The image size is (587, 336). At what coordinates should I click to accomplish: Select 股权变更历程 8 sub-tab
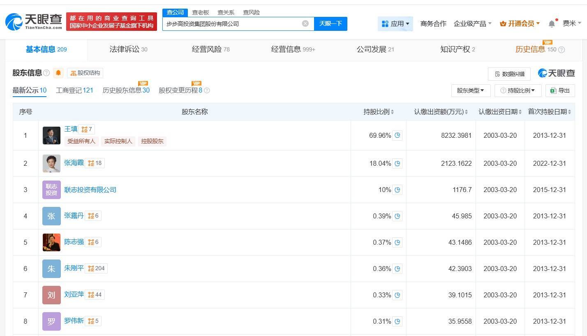click(180, 90)
